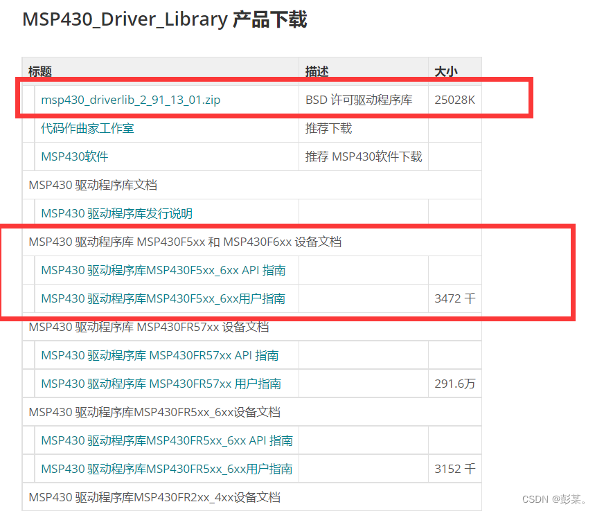Screen dimensions: 595x511
Task: Select the 25028K size cell
Action: (454, 100)
